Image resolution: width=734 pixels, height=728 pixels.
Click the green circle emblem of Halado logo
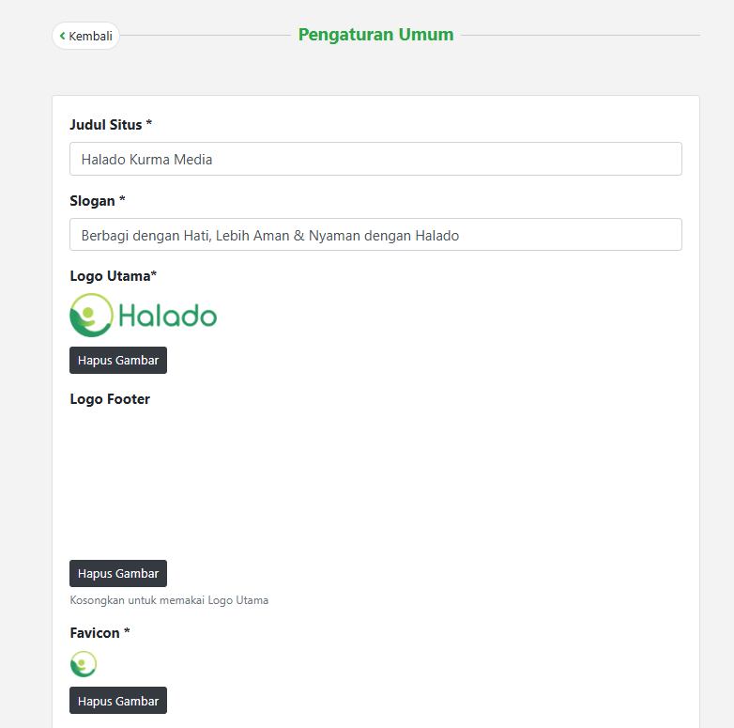pos(91,315)
